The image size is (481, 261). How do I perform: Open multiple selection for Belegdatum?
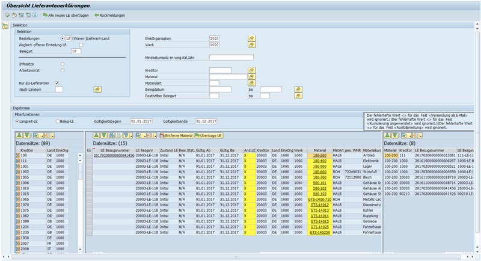click(x=298, y=90)
